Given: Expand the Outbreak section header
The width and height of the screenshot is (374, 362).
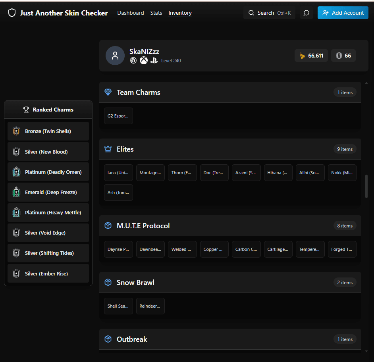Looking at the screenshot, I should pyautogui.click(x=230, y=339).
